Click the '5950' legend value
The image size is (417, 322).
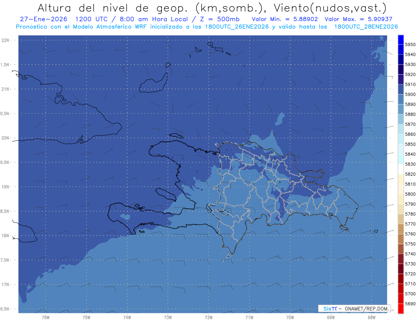point(410,45)
